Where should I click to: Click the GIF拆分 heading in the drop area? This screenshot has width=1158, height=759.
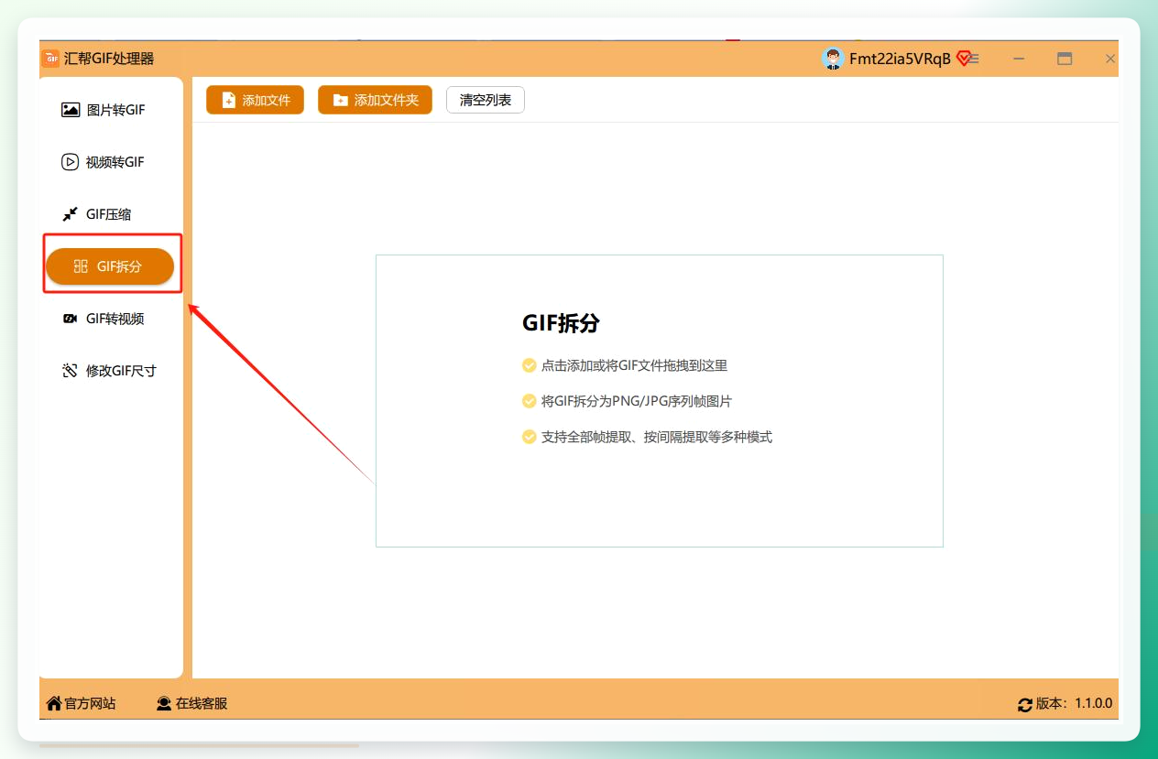(561, 323)
